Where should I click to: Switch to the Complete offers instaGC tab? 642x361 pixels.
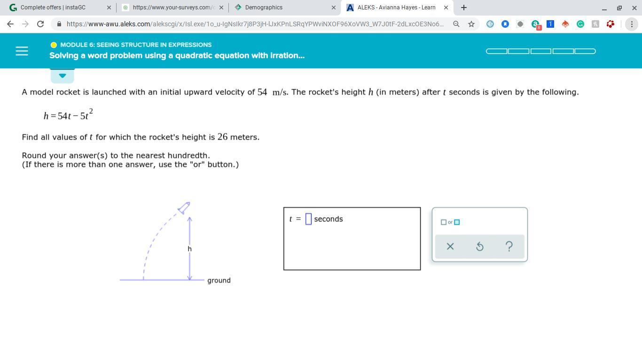pos(60,8)
